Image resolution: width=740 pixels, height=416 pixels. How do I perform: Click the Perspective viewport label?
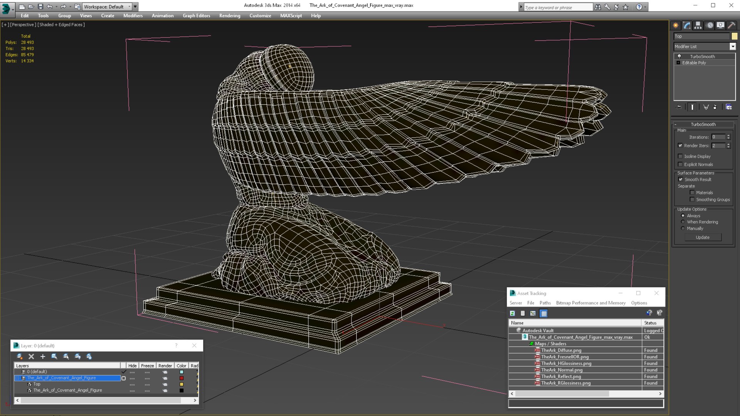(23, 25)
